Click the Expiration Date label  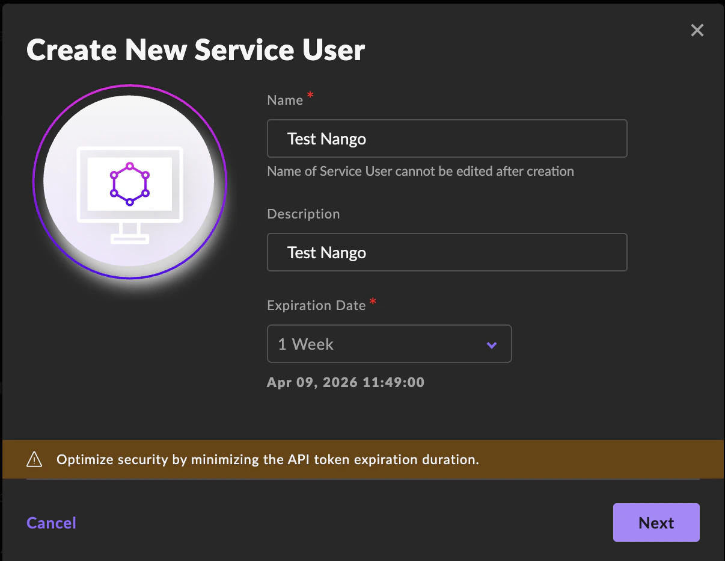tap(316, 305)
